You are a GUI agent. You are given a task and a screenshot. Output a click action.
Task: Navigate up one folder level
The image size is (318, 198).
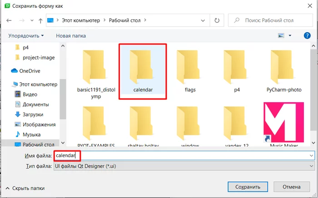tap(40, 20)
